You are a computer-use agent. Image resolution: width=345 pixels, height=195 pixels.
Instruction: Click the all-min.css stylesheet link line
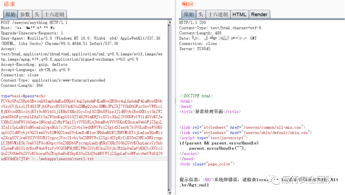click(242, 127)
